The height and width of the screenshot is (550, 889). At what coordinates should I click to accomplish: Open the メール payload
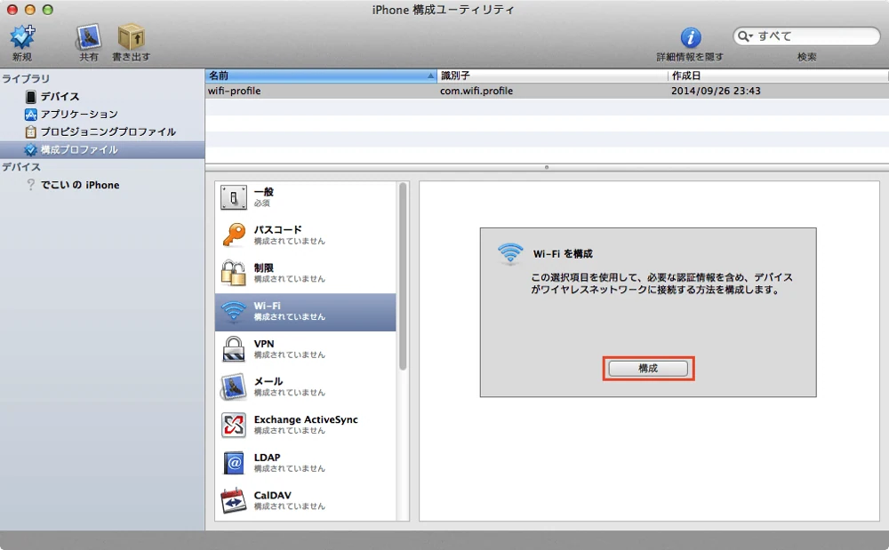[306, 387]
